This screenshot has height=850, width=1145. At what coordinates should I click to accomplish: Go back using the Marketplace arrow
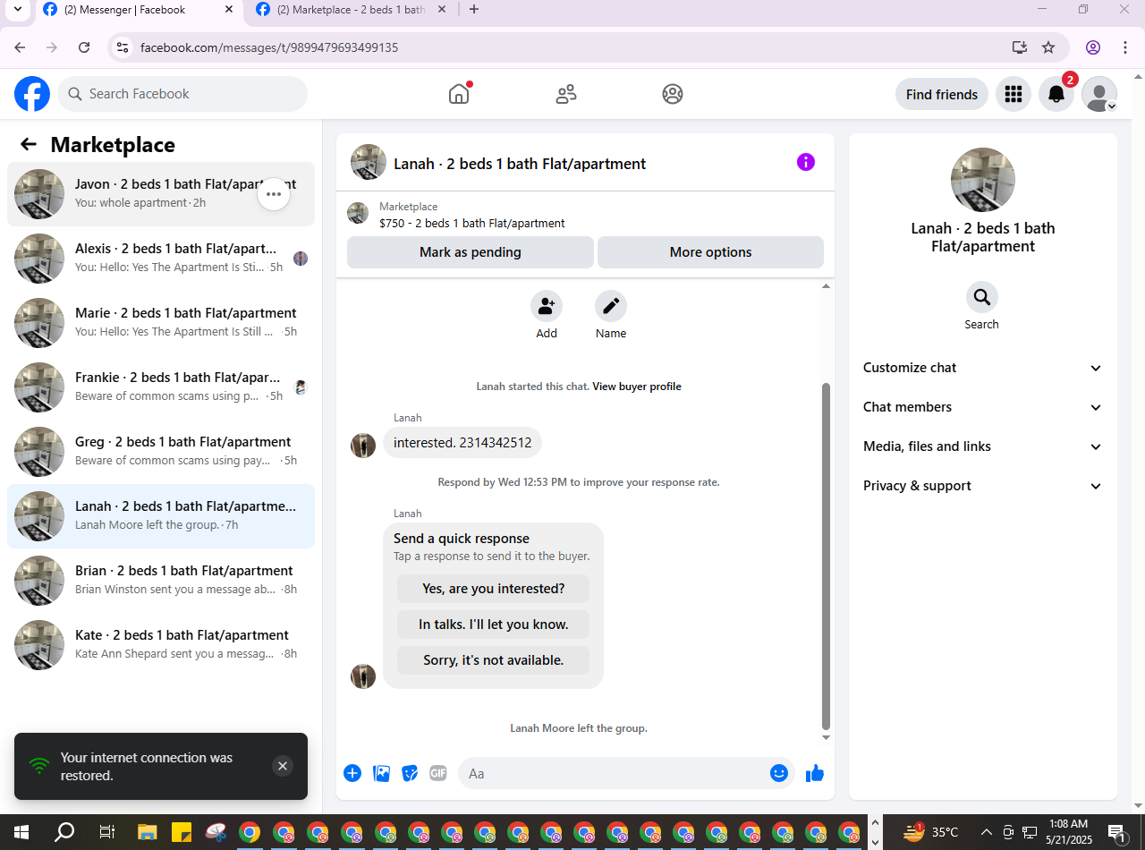29,144
